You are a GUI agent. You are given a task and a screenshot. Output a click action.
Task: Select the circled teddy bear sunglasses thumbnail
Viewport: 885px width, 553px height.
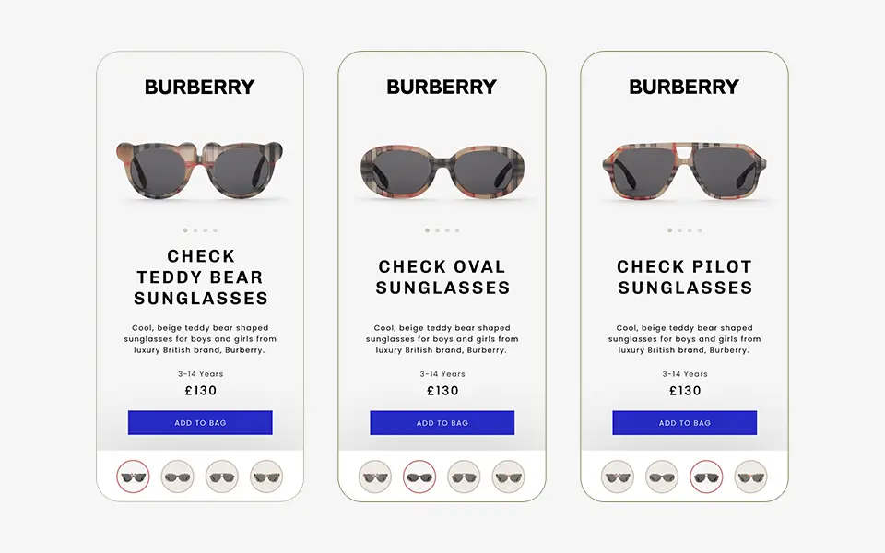[x=132, y=477]
